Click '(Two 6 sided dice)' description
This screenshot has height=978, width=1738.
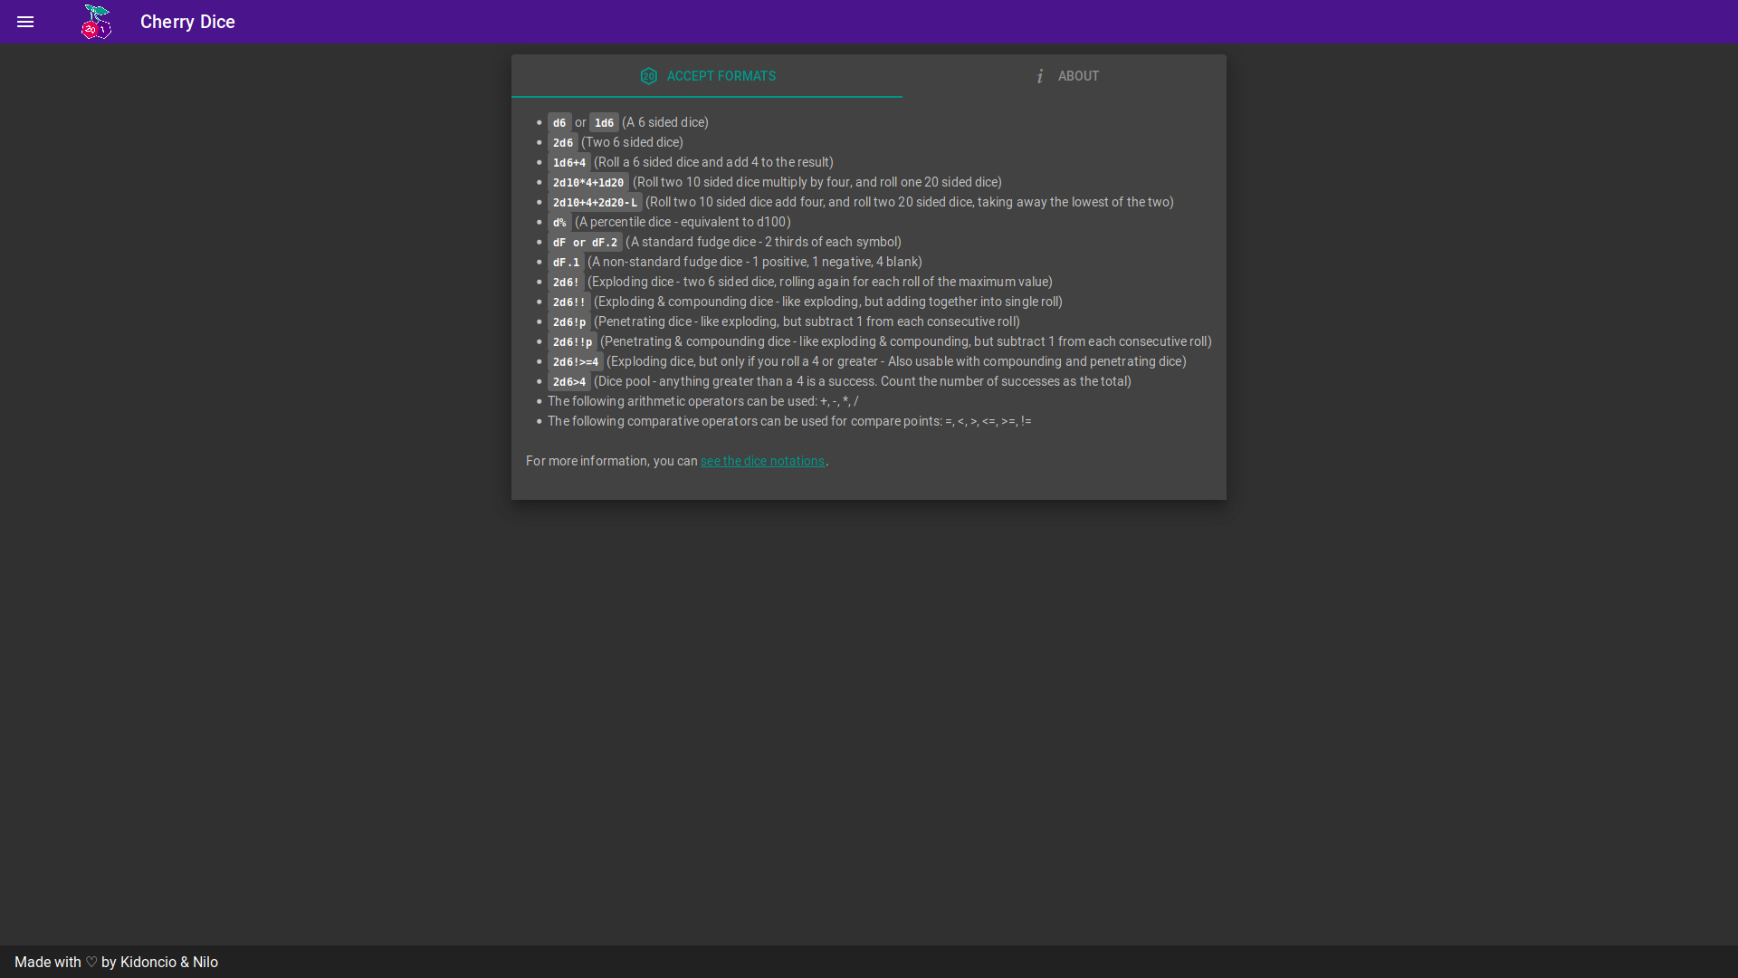[632, 142]
